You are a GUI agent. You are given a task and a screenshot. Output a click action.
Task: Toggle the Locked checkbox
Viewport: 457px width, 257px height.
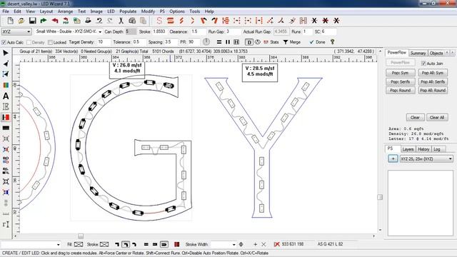point(50,43)
